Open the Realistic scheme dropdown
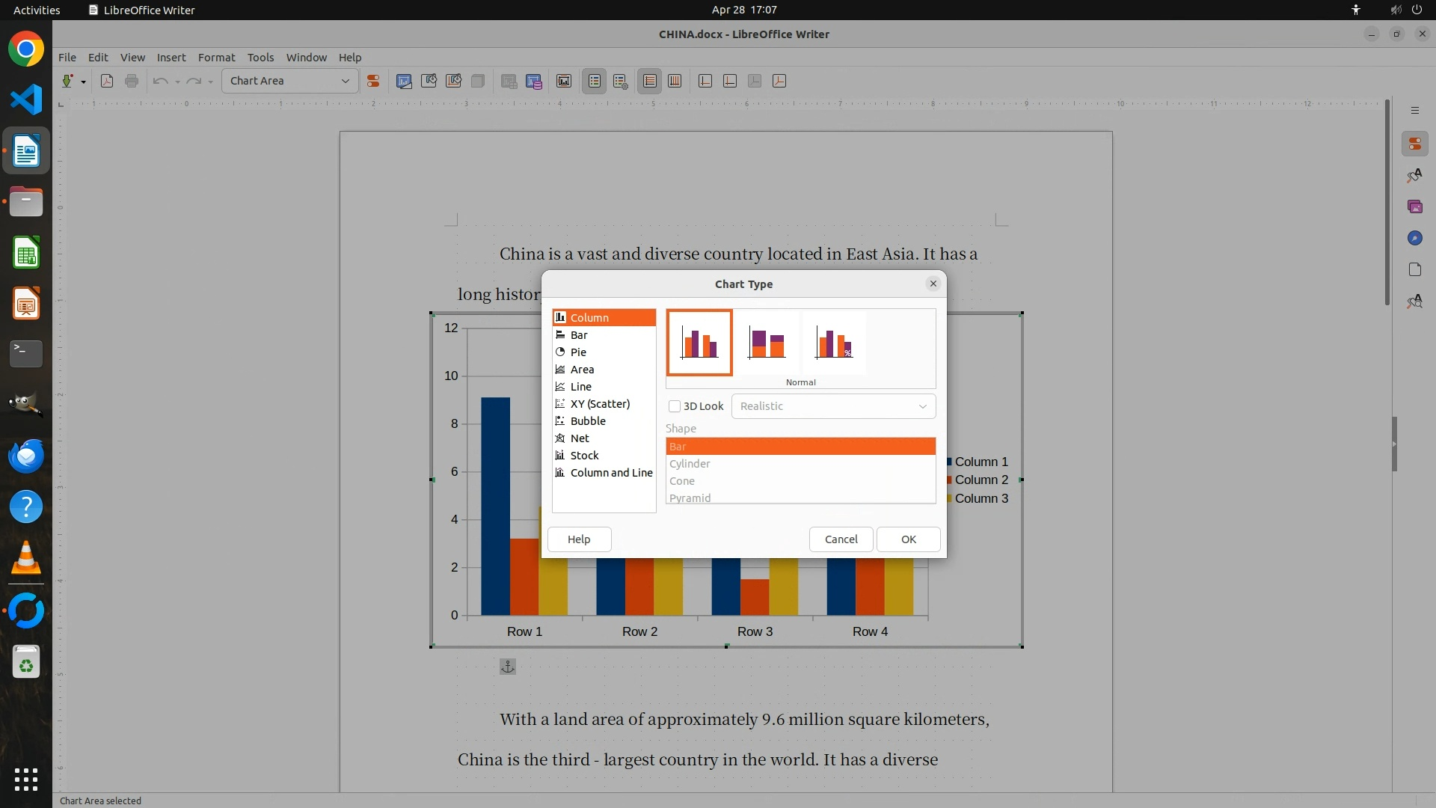The height and width of the screenshot is (808, 1436). (833, 406)
